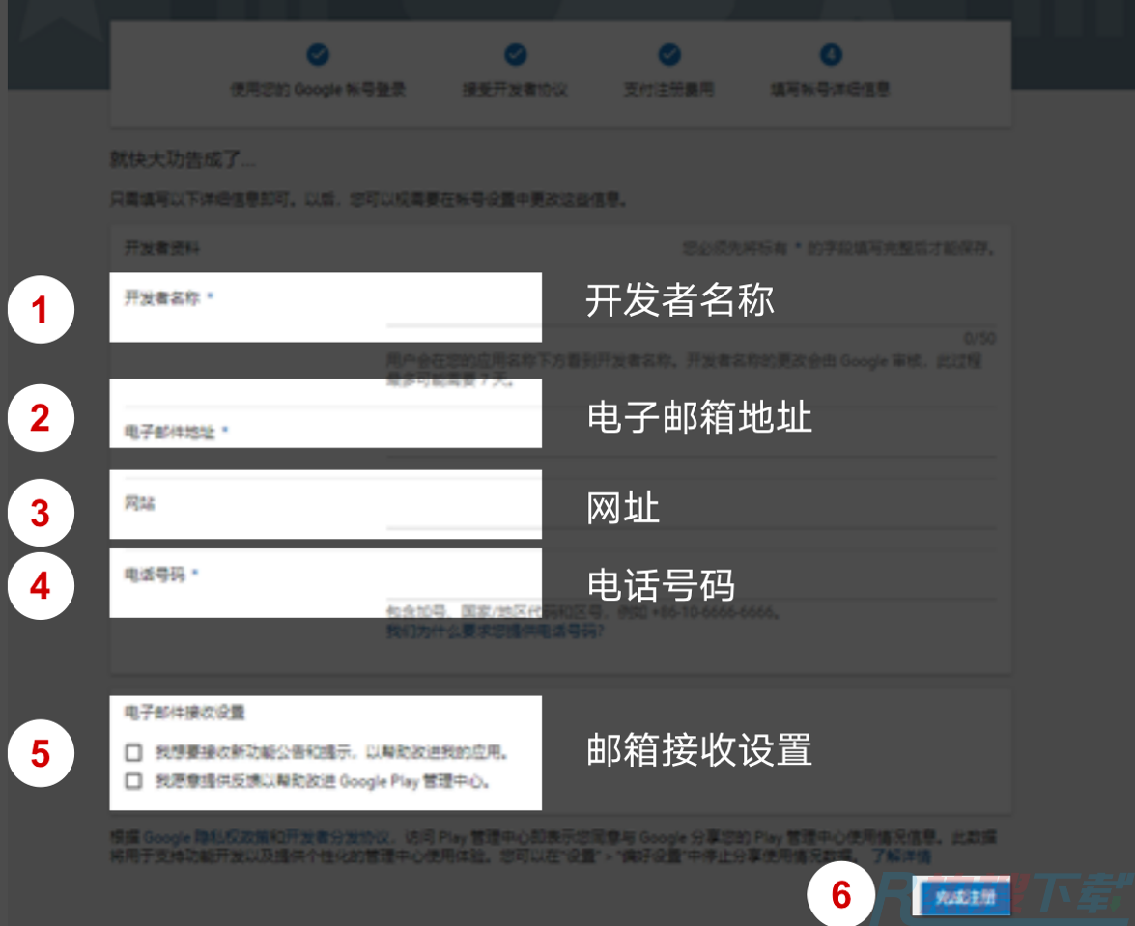Click the checkmark icon above 接受开发者协议 step
The width and height of the screenshot is (1135, 926).
pyautogui.click(x=516, y=54)
